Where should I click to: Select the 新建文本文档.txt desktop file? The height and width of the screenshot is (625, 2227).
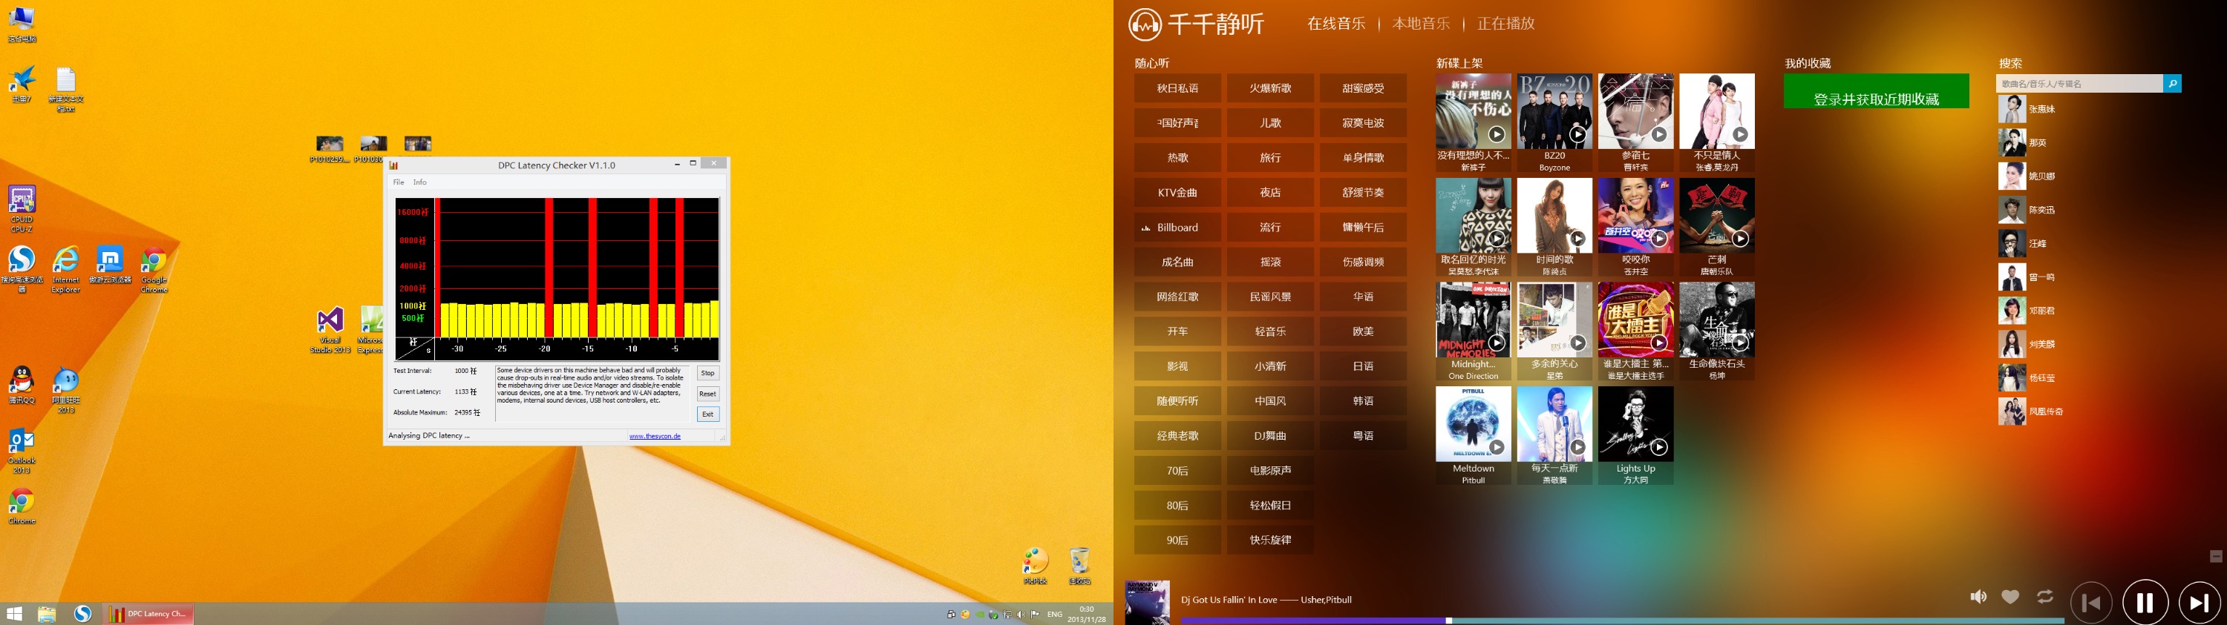[66, 90]
